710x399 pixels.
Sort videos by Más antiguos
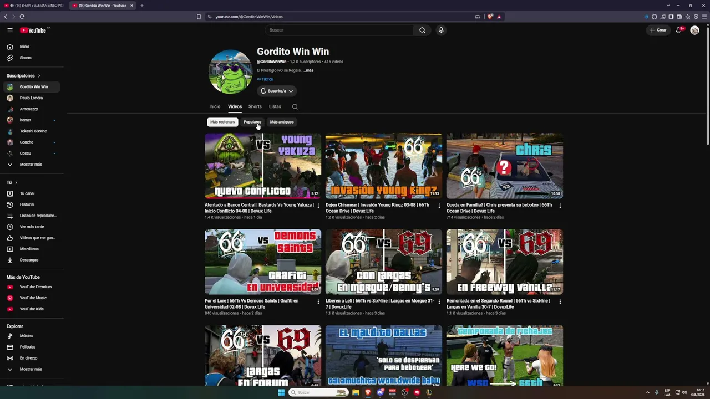point(282,122)
